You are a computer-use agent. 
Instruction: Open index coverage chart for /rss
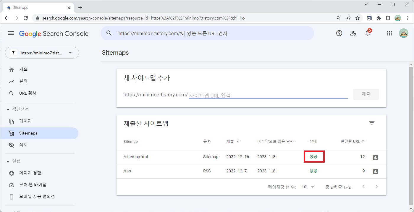click(x=375, y=171)
